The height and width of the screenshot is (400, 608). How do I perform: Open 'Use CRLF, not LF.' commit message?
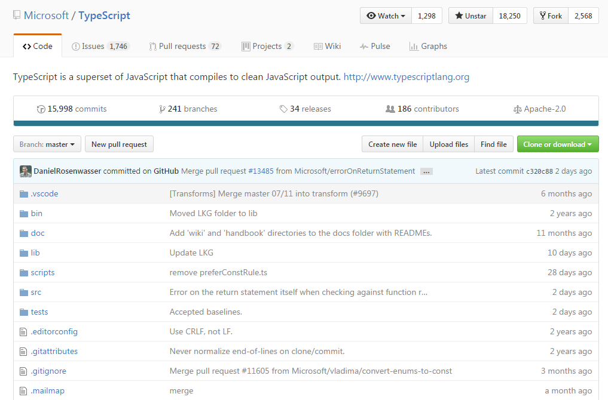[201, 332]
